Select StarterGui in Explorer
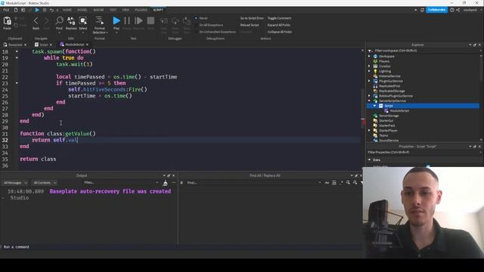The height and width of the screenshot is (272, 484). [386, 121]
